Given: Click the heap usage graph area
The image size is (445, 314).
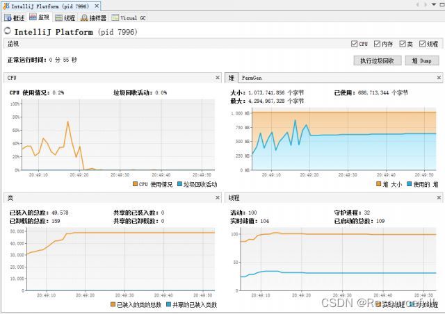Looking at the screenshot, I should (x=344, y=139).
